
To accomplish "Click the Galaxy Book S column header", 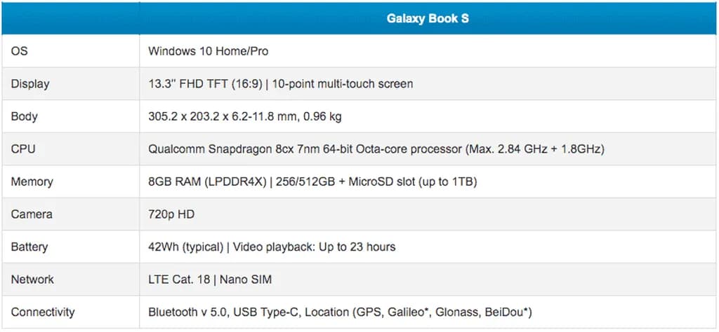I will click(x=428, y=19).
